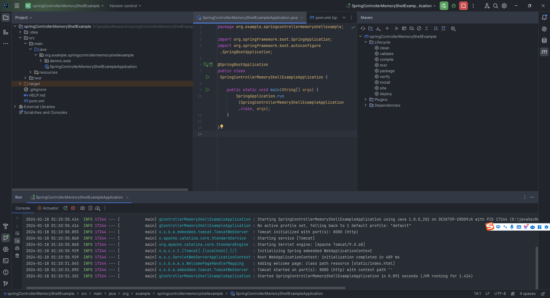Open Database tool window
Screen dimensions: 550x298
point(544,40)
